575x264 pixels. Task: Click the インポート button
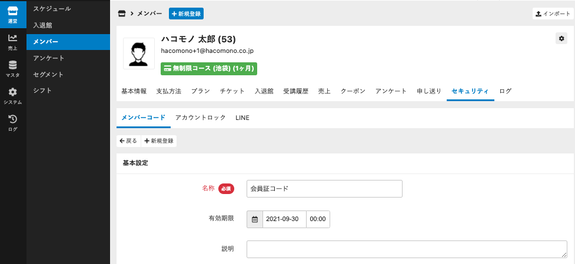[553, 14]
